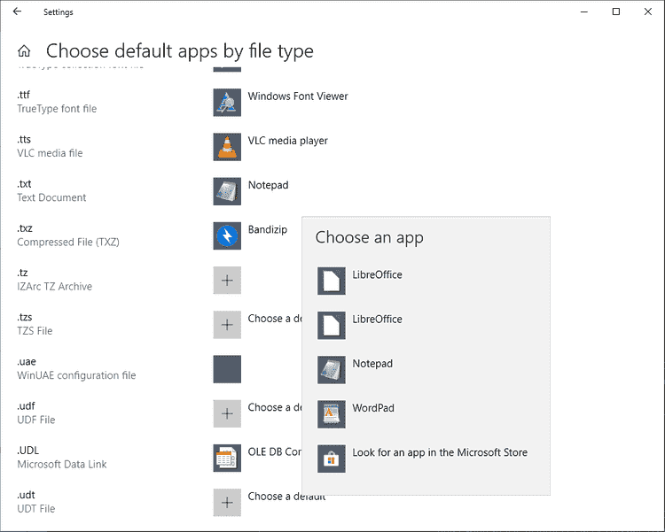Click the VLC media file description
The image size is (665, 532).
point(50,153)
